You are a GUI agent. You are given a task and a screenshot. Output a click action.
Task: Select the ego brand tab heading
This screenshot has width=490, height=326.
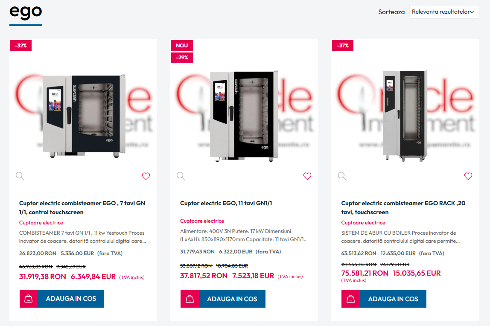click(x=26, y=13)
